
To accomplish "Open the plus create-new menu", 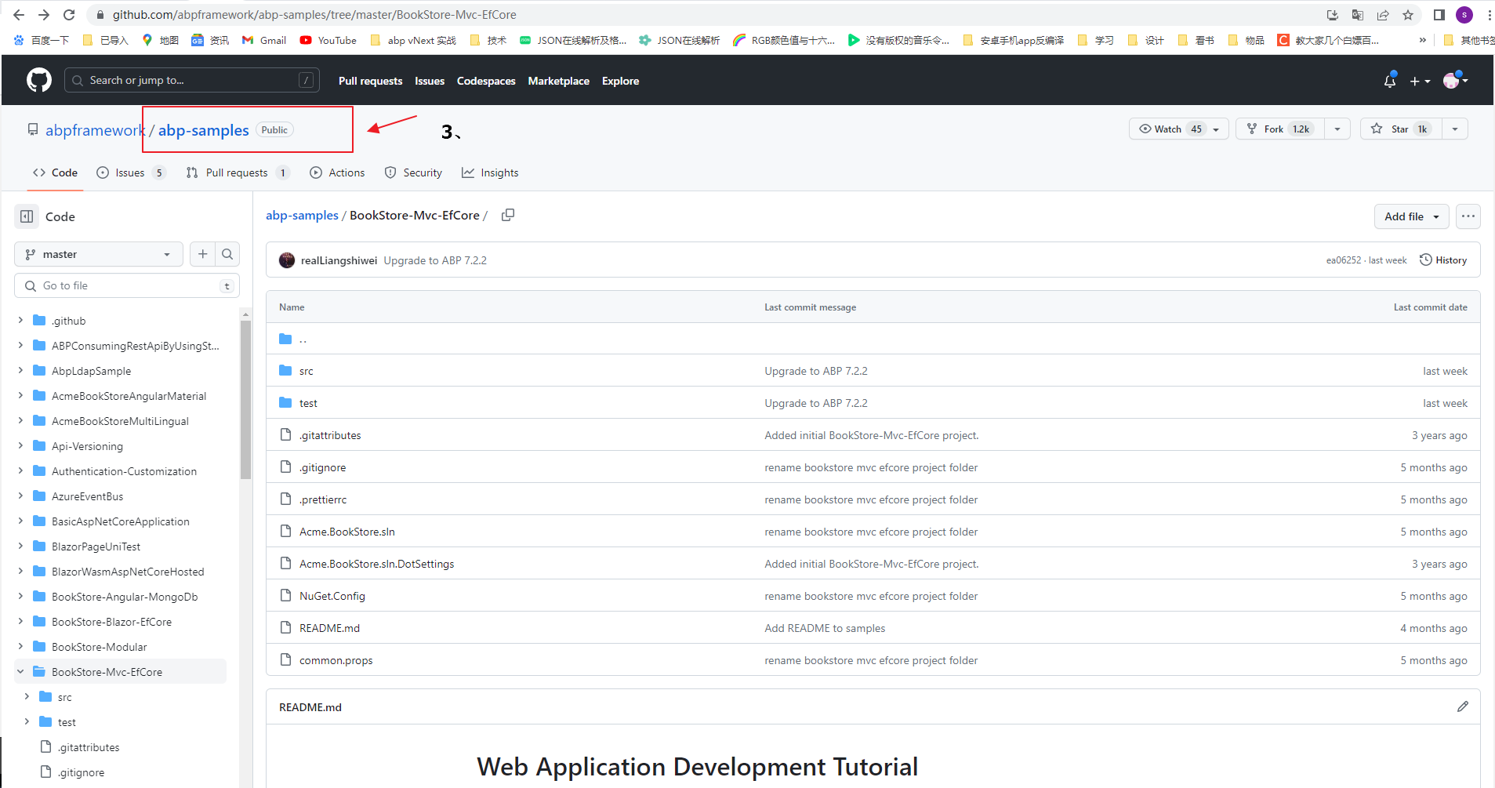I will 1420,81.
